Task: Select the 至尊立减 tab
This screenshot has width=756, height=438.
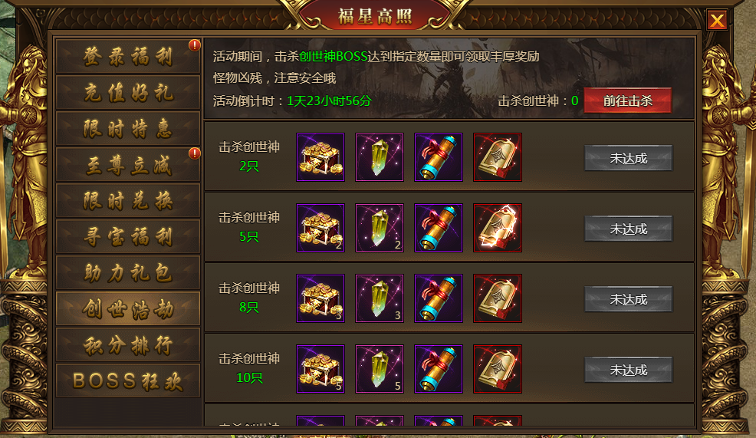Action: pyautogui.click(x=128, y=165)
